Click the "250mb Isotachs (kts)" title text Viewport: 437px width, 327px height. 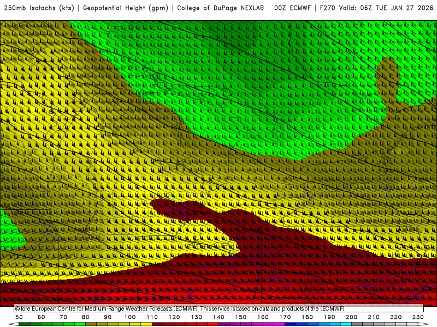(x=39, y=8)
